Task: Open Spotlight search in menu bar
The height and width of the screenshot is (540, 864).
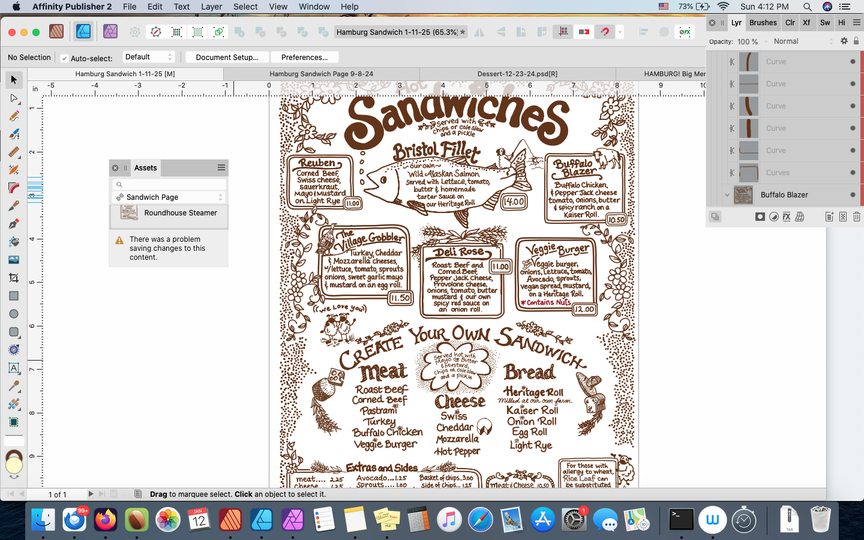Action: [808, 7]
